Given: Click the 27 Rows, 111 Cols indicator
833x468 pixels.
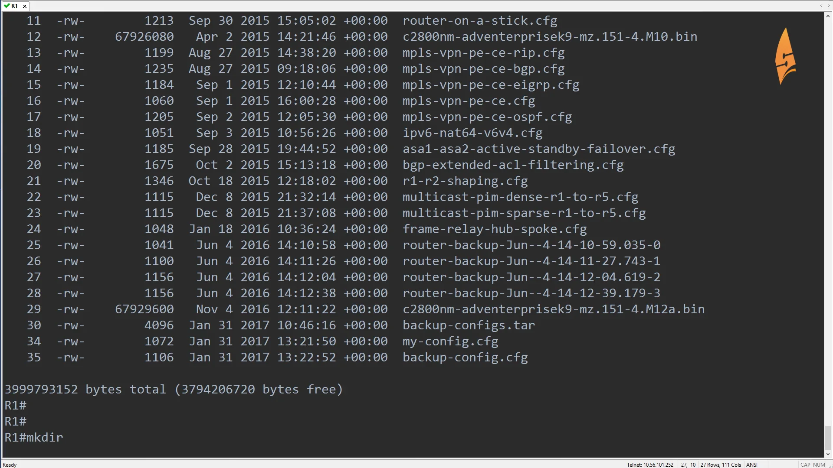Looking at the screenshot, I should (721, 465).
